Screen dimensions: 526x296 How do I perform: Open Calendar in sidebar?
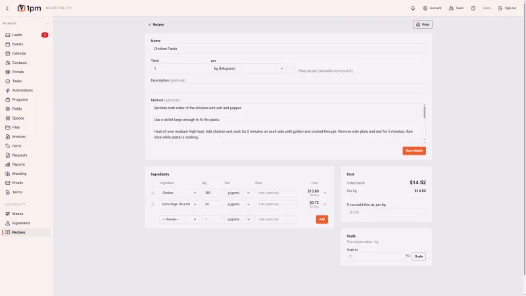26,53
